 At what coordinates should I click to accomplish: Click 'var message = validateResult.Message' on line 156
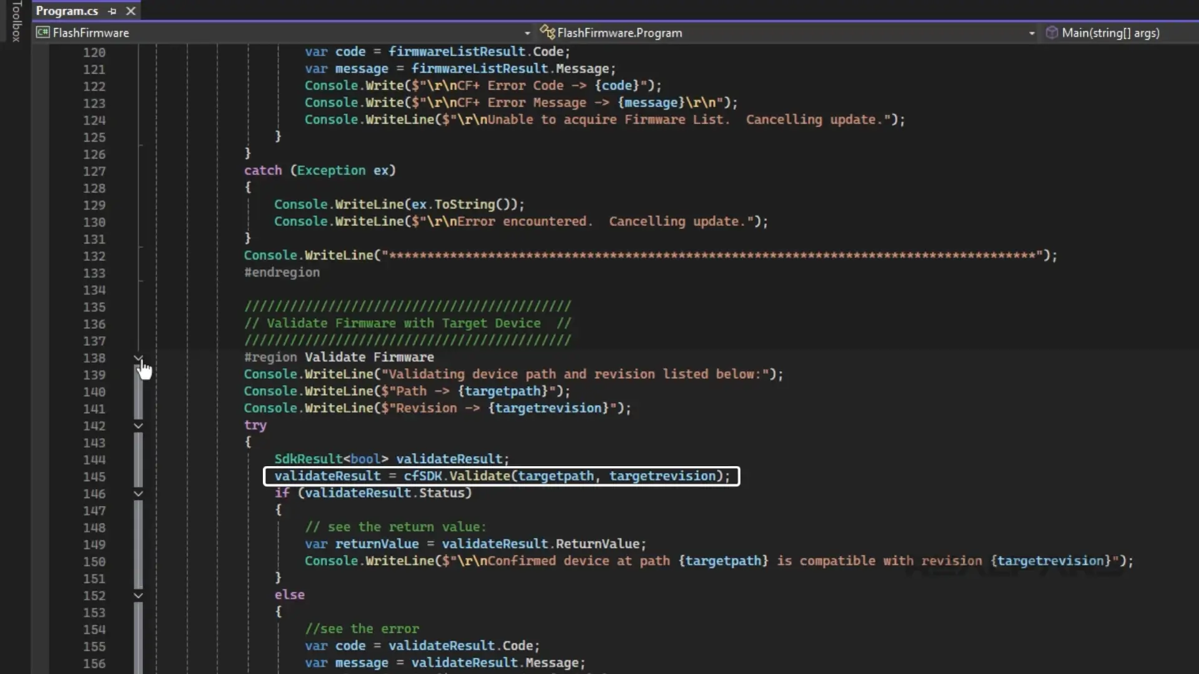[445, 663]
